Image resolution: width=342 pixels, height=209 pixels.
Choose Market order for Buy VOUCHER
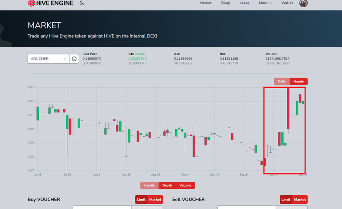(155, 199)
